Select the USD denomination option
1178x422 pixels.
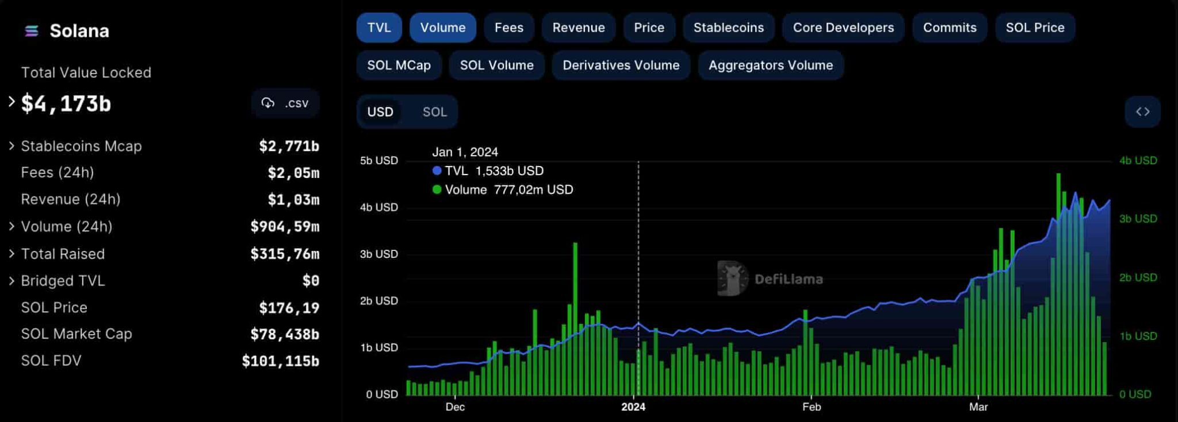point(380,112)
